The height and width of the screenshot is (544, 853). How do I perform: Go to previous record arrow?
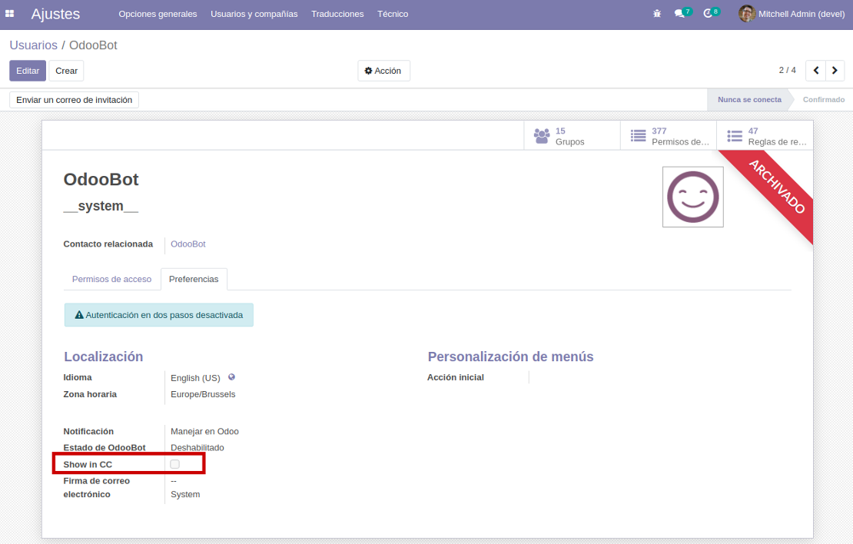click(815, 70)
